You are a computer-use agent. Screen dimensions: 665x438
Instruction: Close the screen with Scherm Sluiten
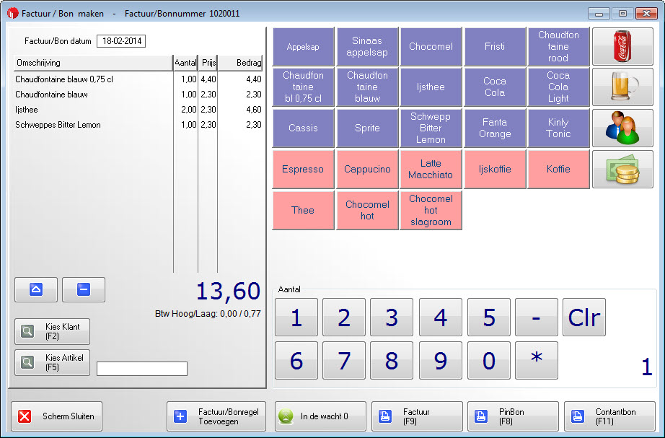(x=56, y=416)
